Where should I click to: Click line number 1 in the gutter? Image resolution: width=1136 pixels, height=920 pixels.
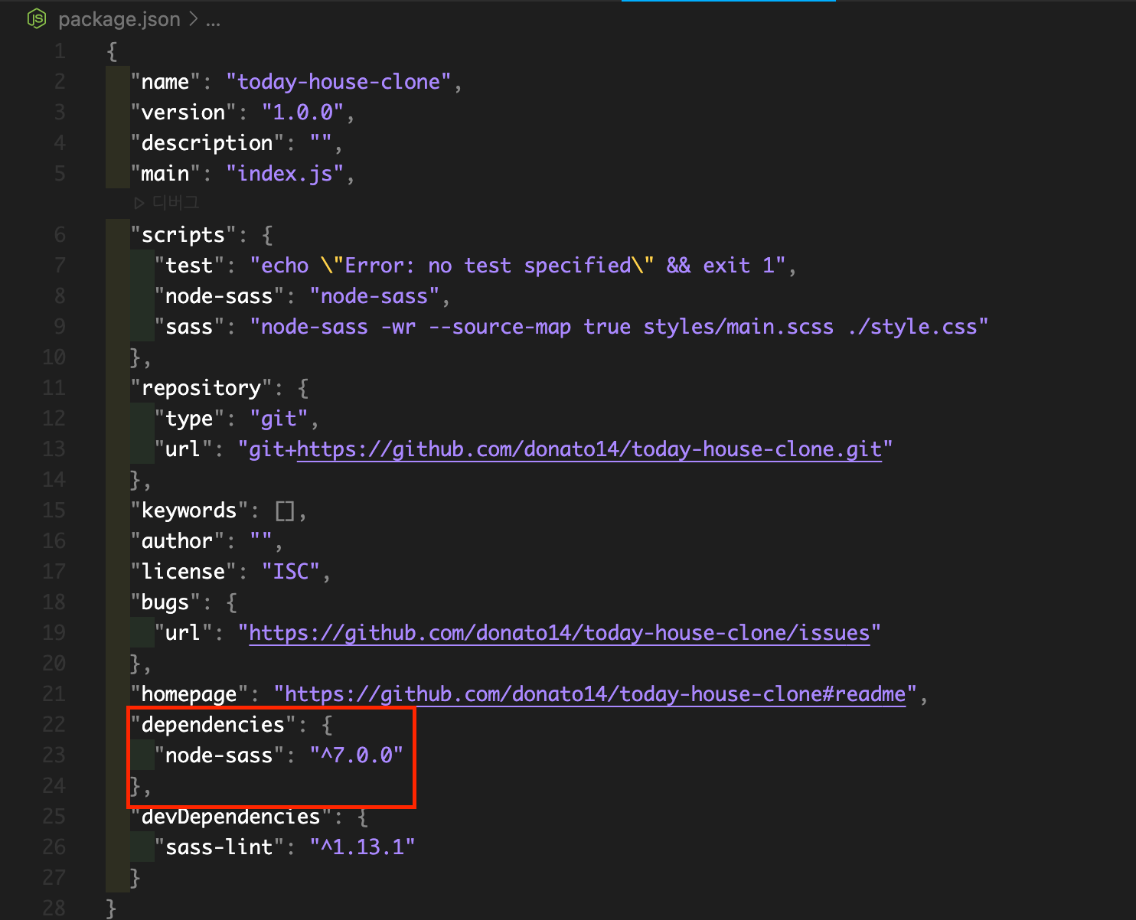(60, 51)
